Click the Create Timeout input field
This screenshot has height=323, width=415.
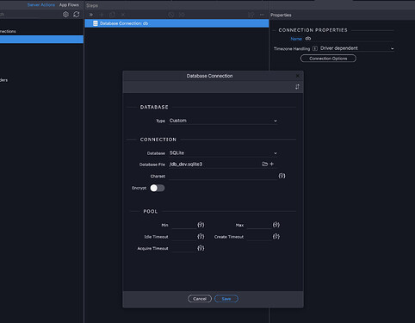click(259, 237)
